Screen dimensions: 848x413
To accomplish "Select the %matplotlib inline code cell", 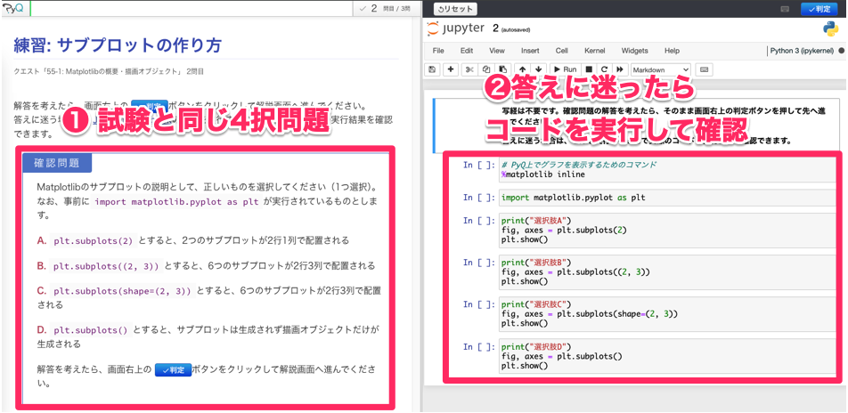I will tap(666, 170).
